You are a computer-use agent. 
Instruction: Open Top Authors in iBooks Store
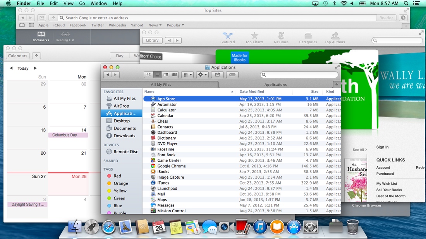click(335, 38)
